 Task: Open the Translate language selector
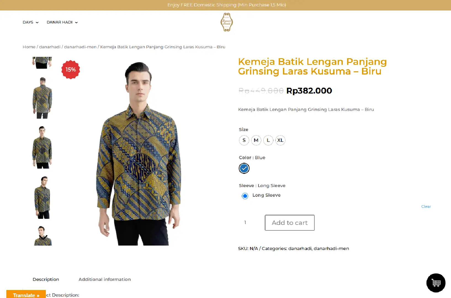coord(26,295)
